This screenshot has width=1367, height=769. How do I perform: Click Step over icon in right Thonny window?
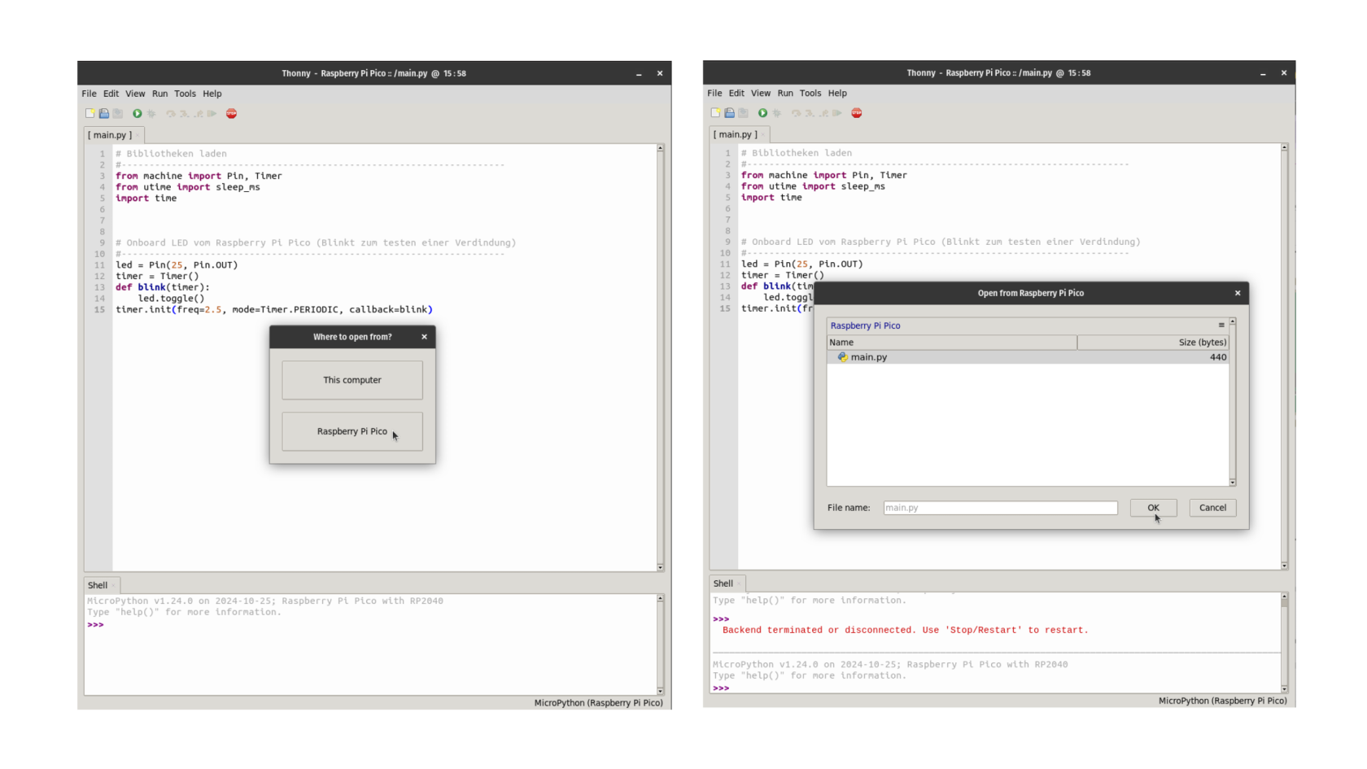(796, 113)
